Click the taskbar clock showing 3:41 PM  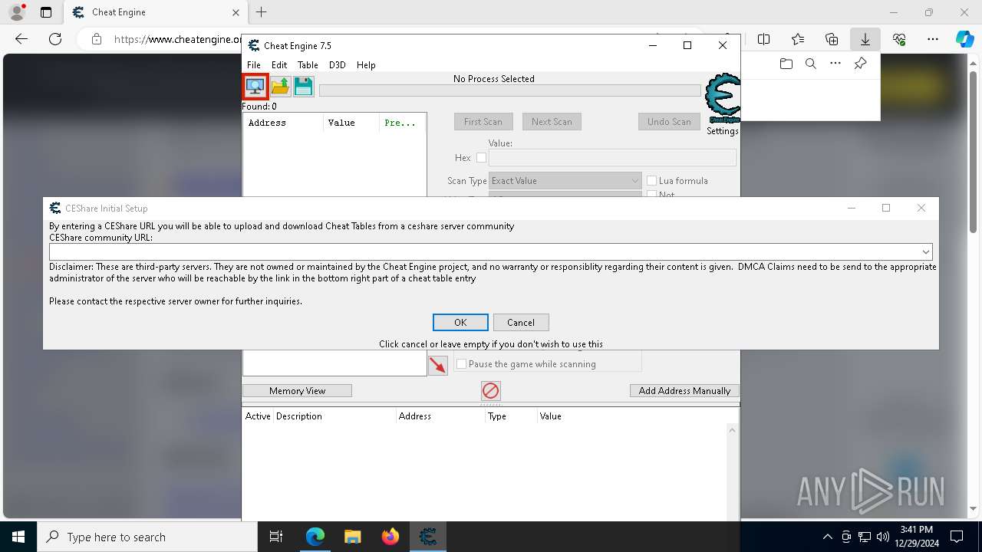917,537
